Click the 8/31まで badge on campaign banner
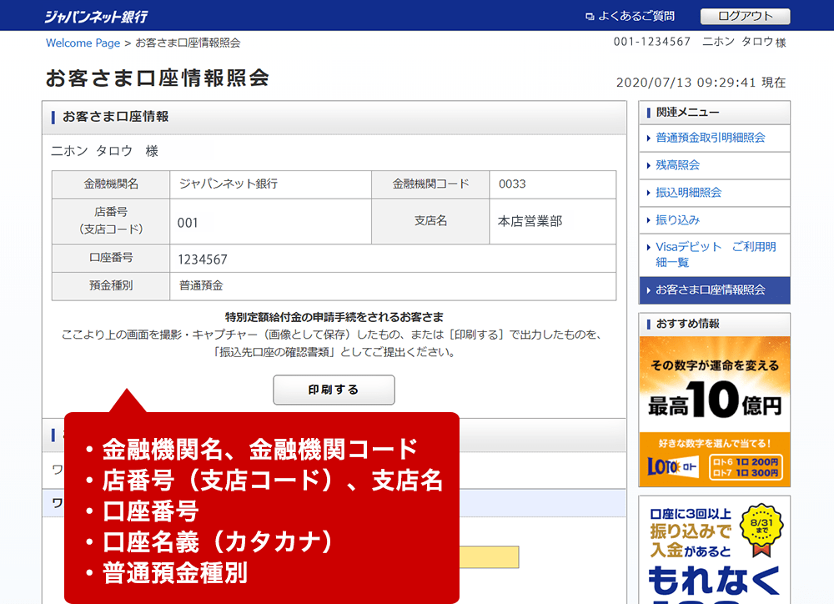 tap(762, 529)
